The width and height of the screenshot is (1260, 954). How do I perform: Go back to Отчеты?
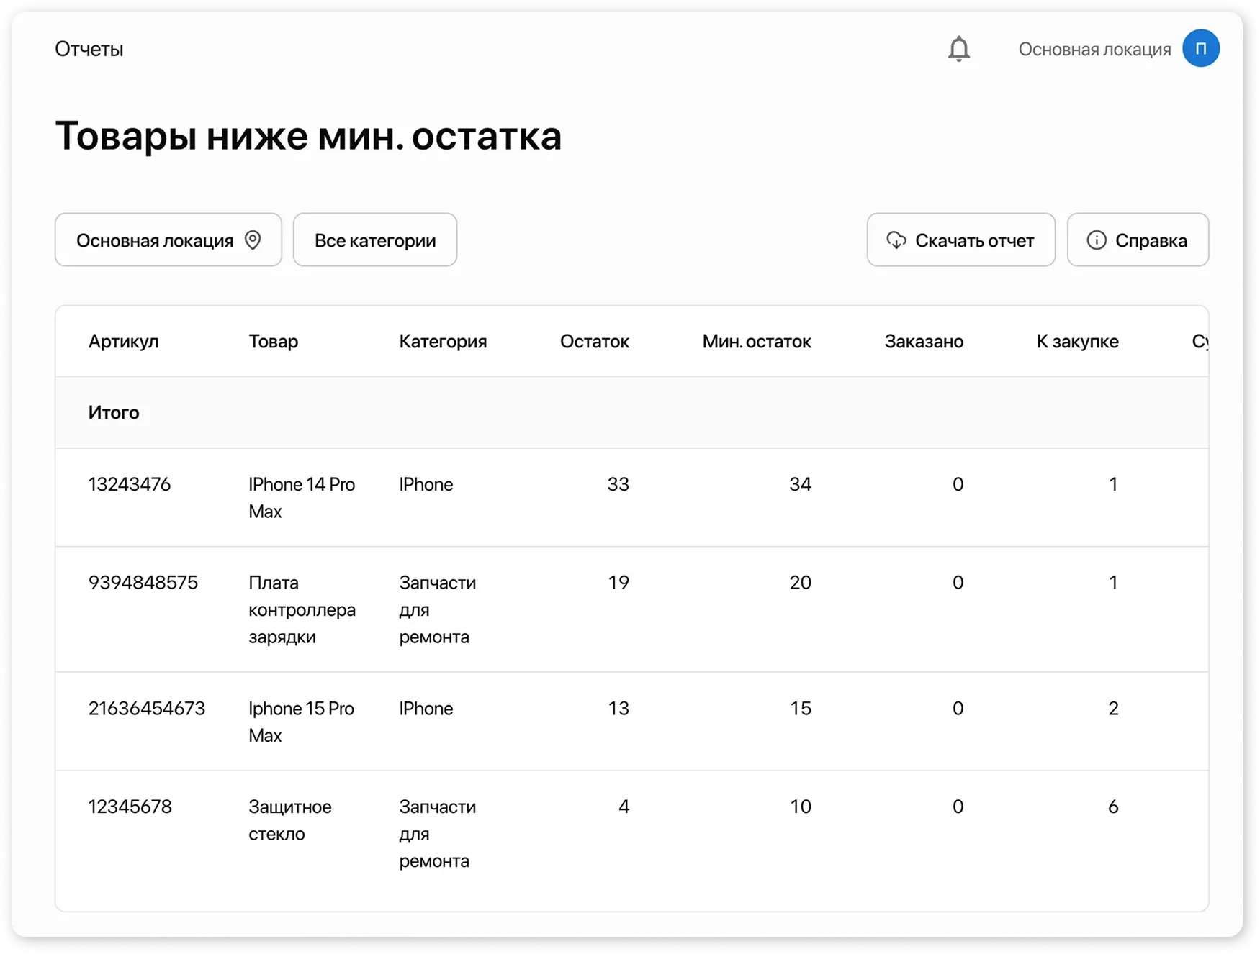point(89,49)
